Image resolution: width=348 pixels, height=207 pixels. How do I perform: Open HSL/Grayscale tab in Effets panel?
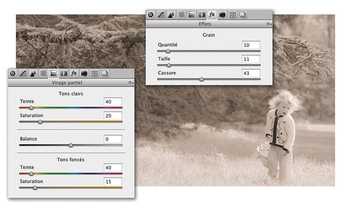181,15
